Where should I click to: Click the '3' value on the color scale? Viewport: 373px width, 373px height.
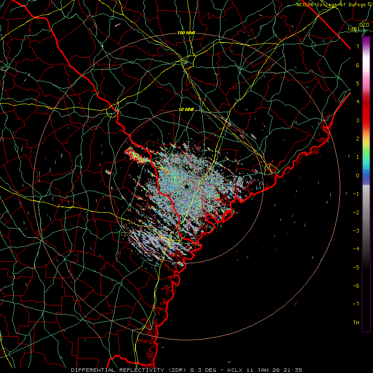coord(358,120)
